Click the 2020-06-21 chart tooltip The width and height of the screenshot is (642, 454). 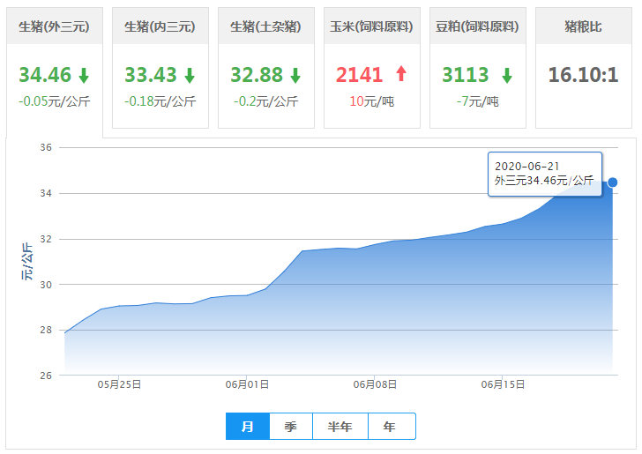[544, 174]
